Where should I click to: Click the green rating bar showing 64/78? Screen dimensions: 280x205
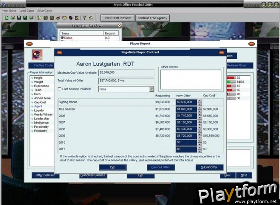[x=231, y=82]
